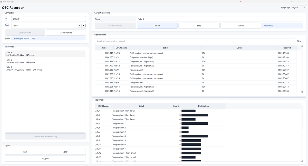Clear the signal events search

click(299, 41)
